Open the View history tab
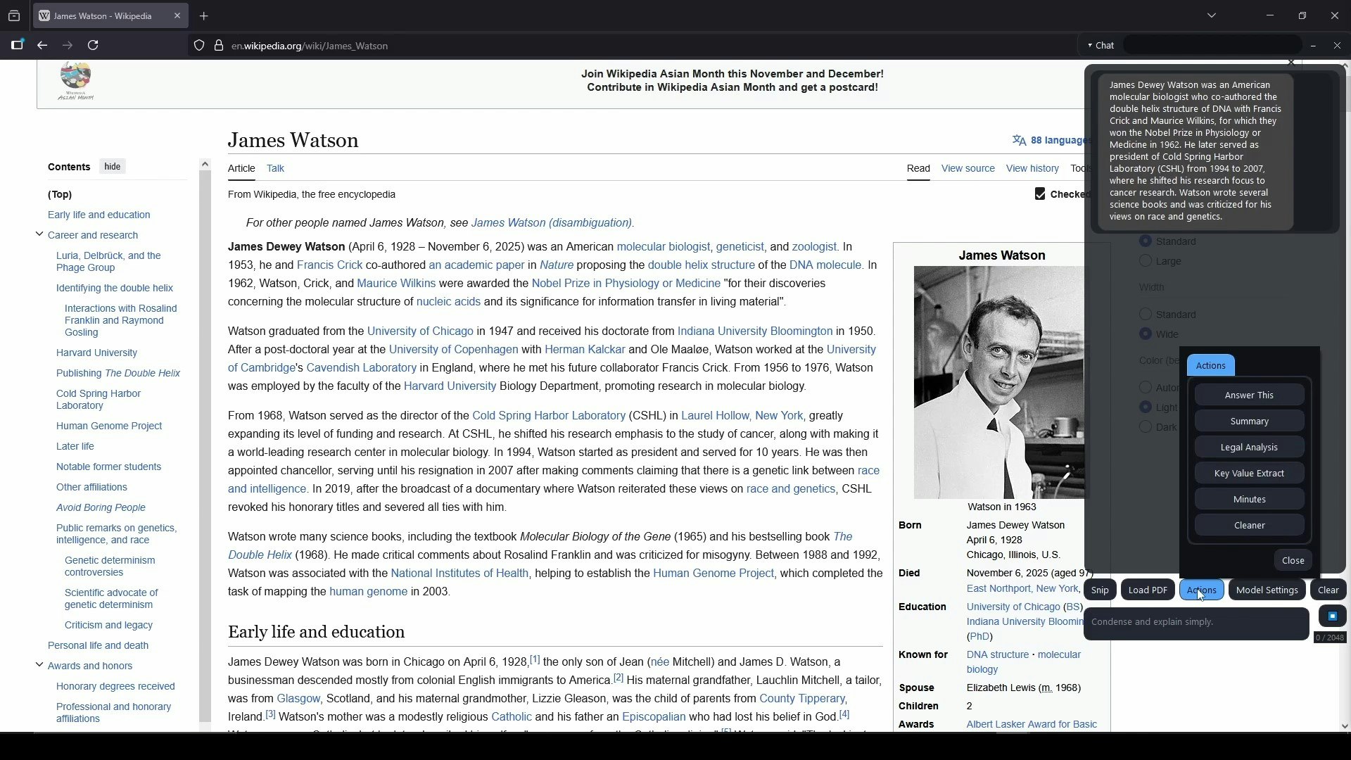 point(1032,168)
